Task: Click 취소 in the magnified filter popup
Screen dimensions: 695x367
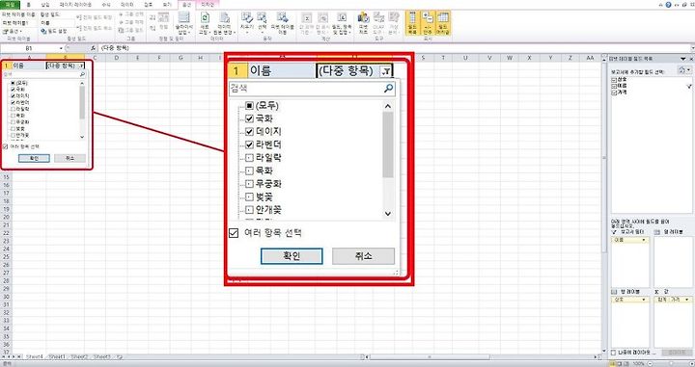Action: 364,256
